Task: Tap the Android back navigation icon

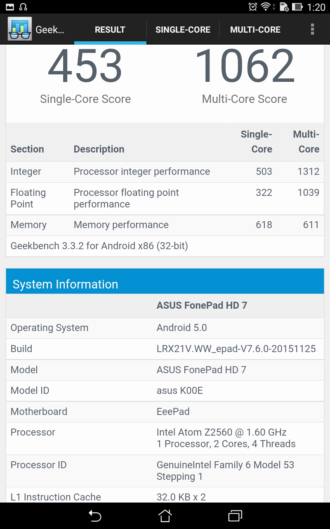Action: (94, 515)
